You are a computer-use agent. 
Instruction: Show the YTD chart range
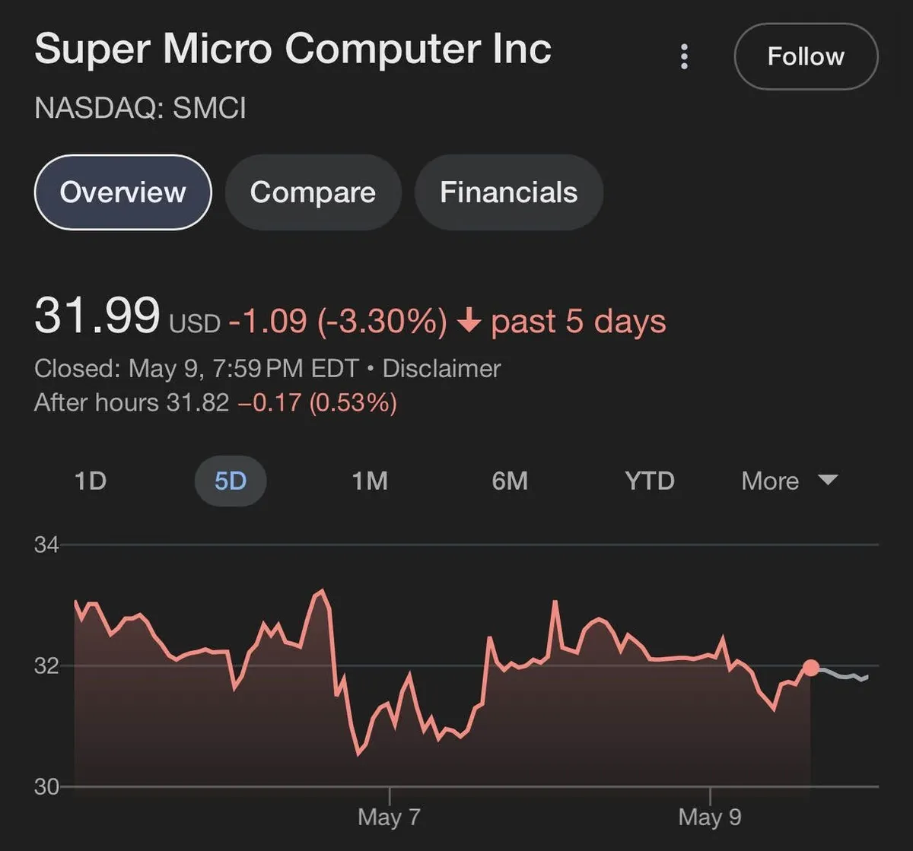pos(650,481)
